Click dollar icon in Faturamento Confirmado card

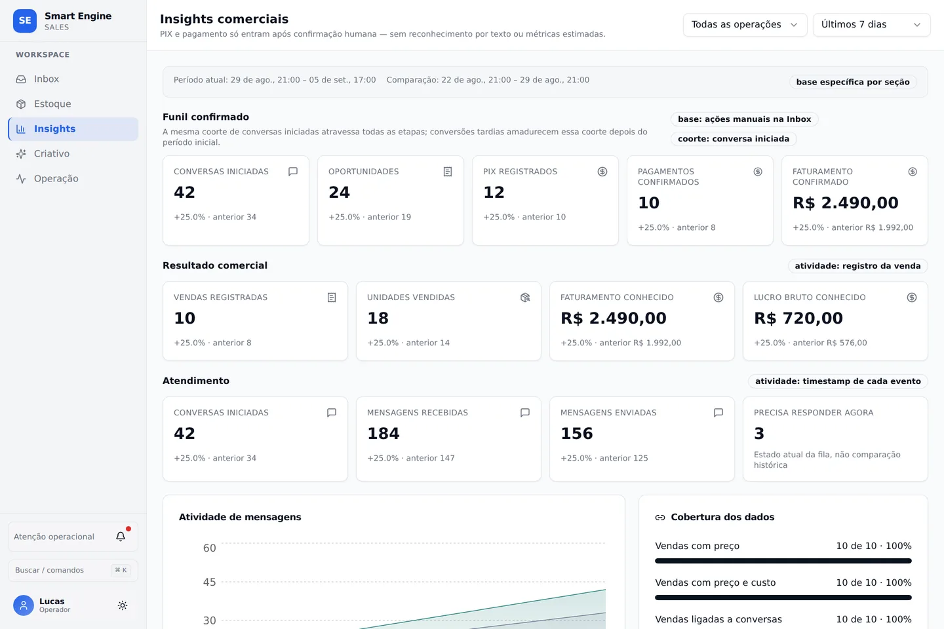tap(913, 172)
